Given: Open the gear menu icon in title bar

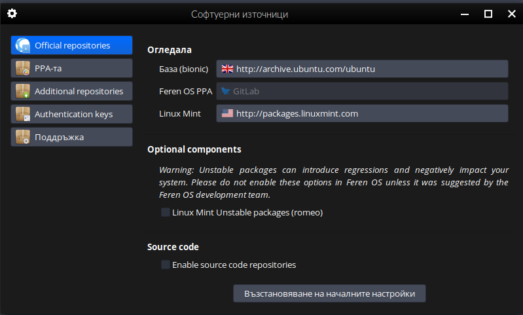Looking at the screenshot, I should coord(12,13).
